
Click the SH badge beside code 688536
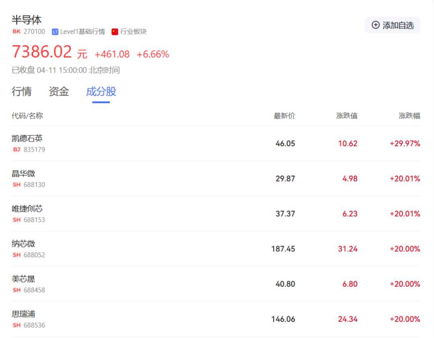coord(16,325)
